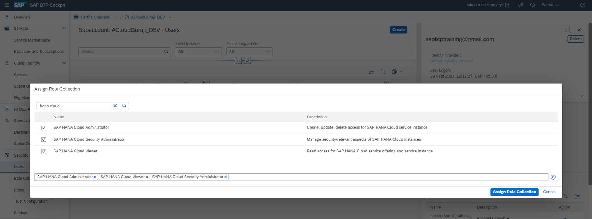
Task: Cancel the Assign Role Collection dialog
Action: pos(549,192)
